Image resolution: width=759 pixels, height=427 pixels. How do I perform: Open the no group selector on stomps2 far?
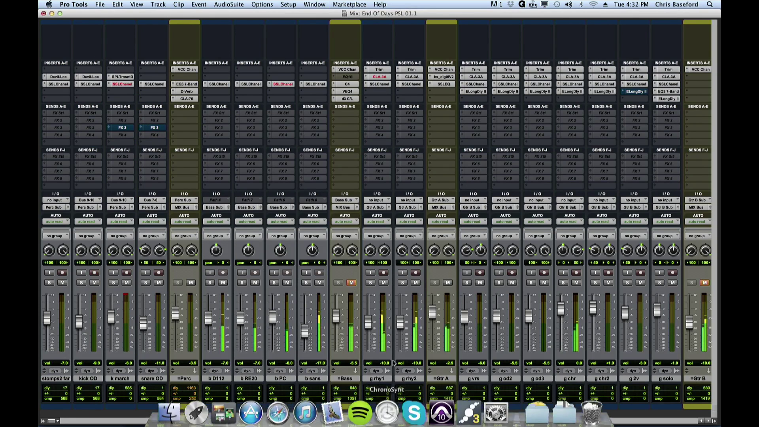point(56,236)
